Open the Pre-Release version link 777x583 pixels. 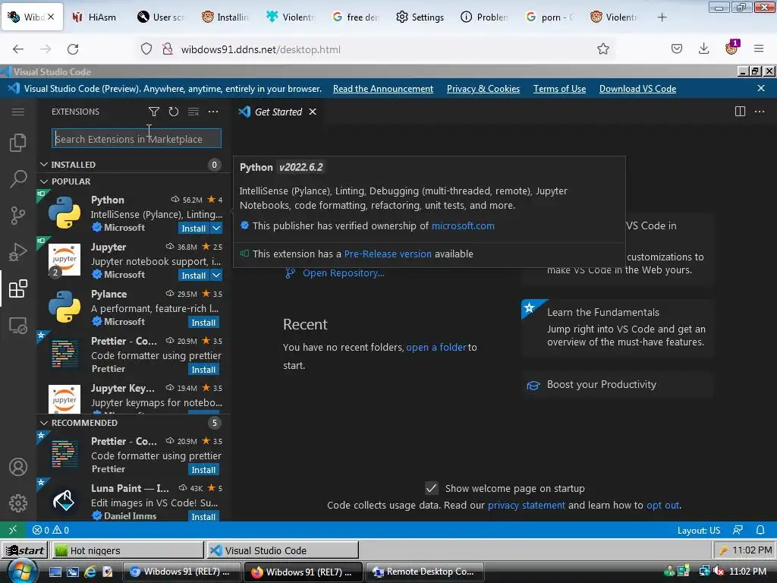[388, 254]
